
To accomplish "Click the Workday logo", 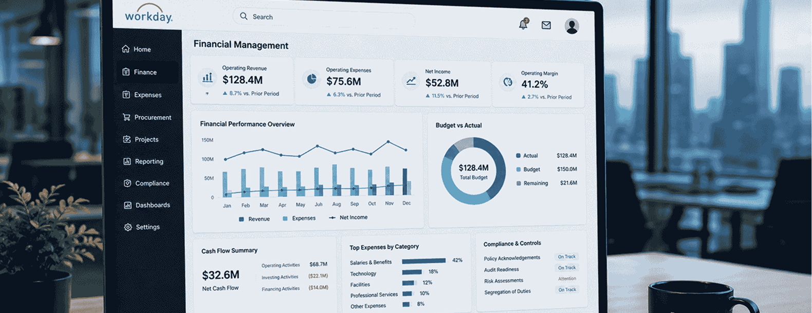I will pyautogui.click(x=149, y=14).
